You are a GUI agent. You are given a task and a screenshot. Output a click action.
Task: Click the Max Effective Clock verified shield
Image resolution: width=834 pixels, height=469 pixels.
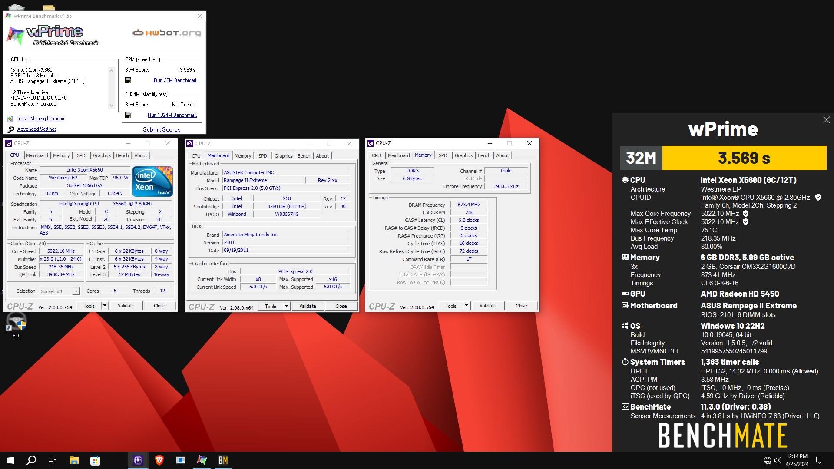[x=746, y=222]
